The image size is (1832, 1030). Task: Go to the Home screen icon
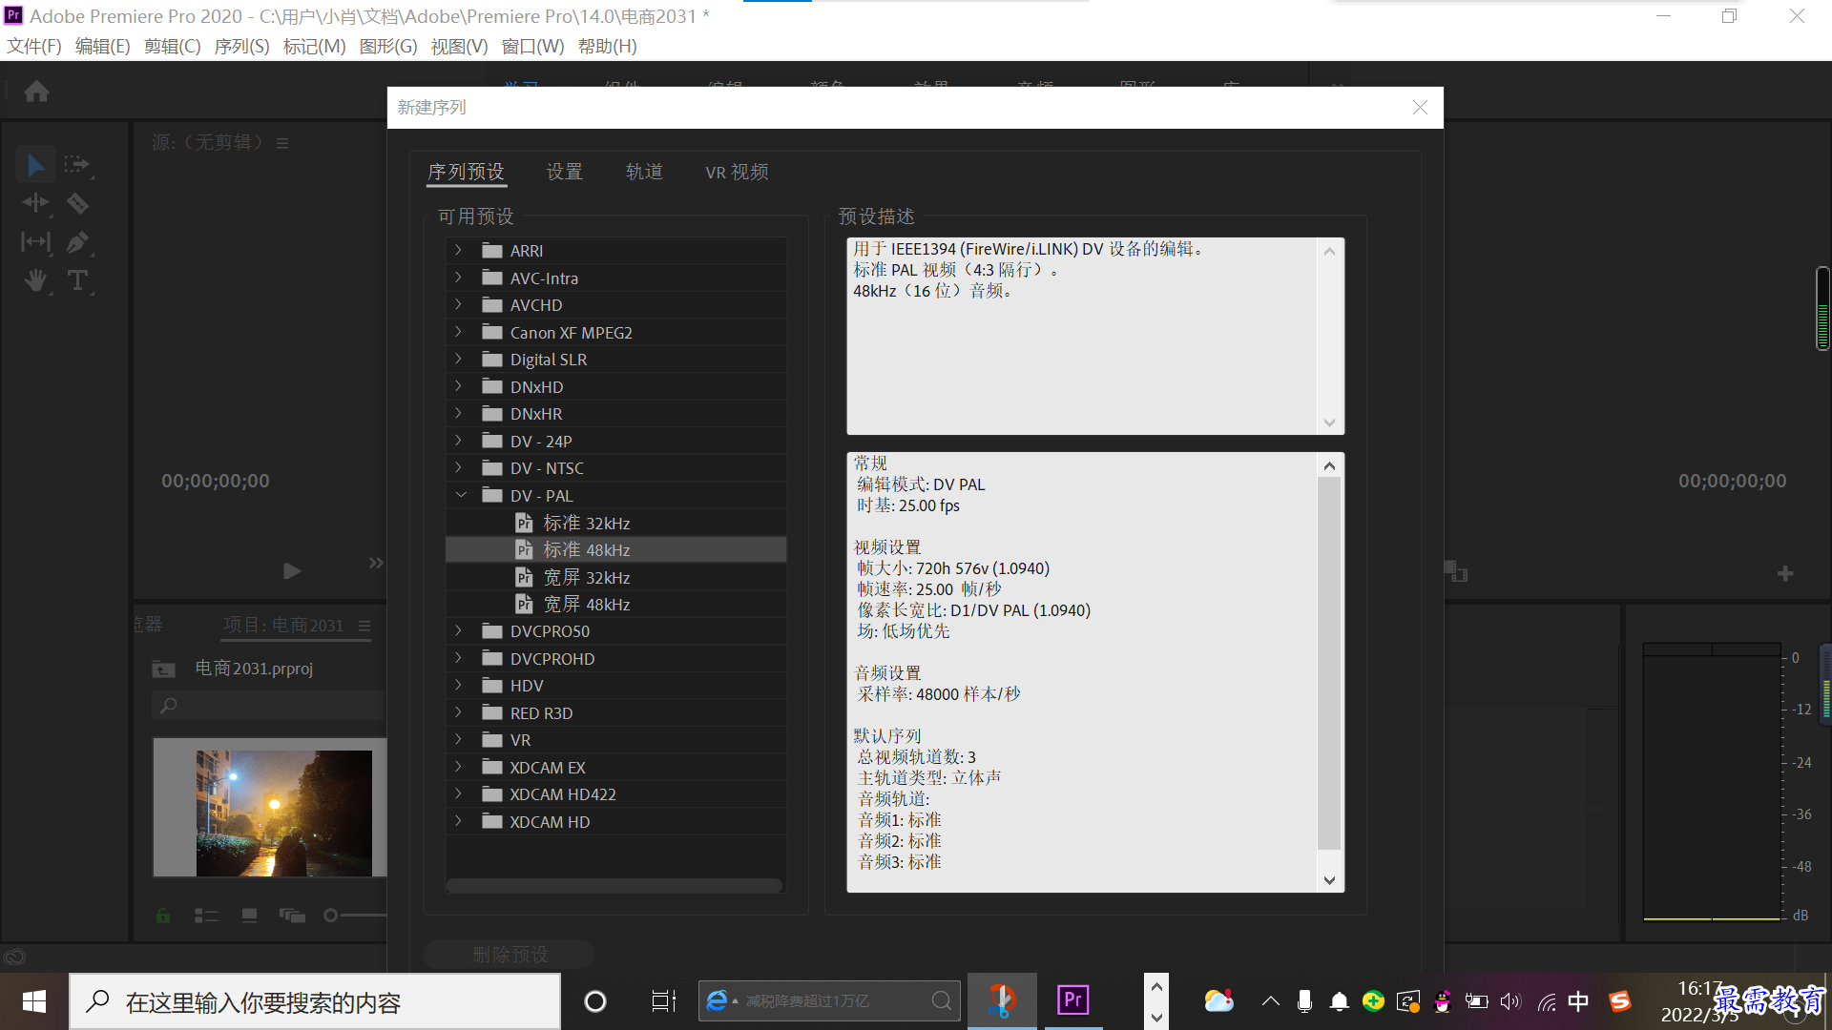[x=36, y=92]
